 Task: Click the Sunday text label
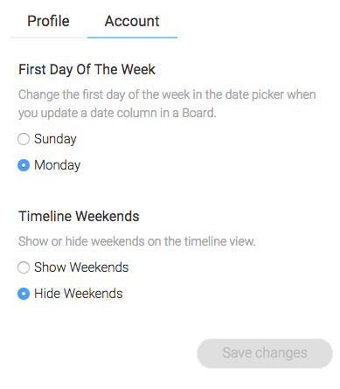tap(55, 139)
